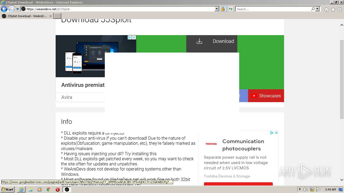Viewport: 344px width, 193px height.
Task: Open the search provider dropdown
Action: click(x=317, y=9)
